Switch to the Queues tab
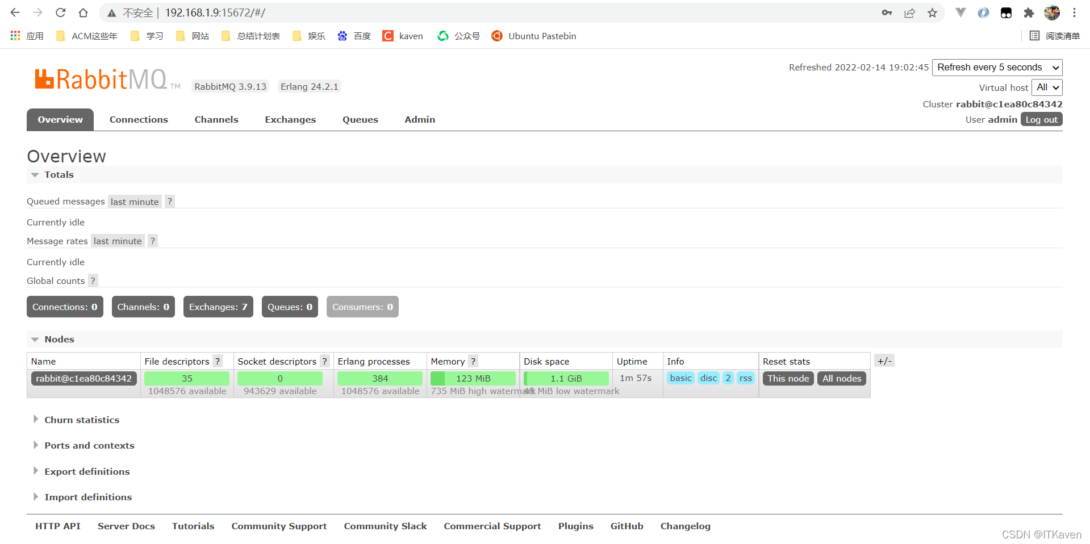 tap(360, 119)
